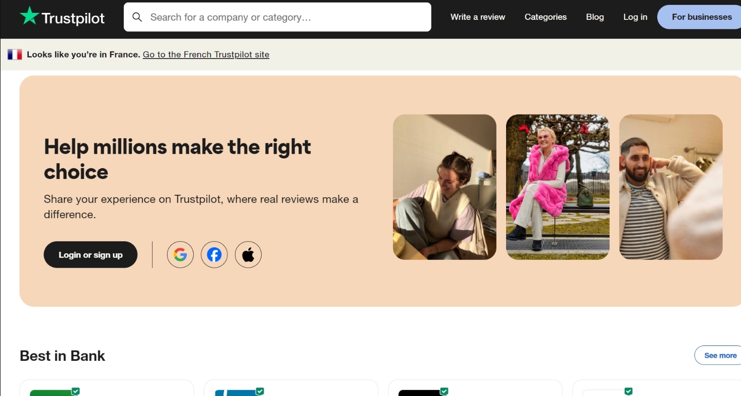The width and height of the screenshot is (741, 396).
Task: Click the Best in Bank heading
Action: [62, 356]
